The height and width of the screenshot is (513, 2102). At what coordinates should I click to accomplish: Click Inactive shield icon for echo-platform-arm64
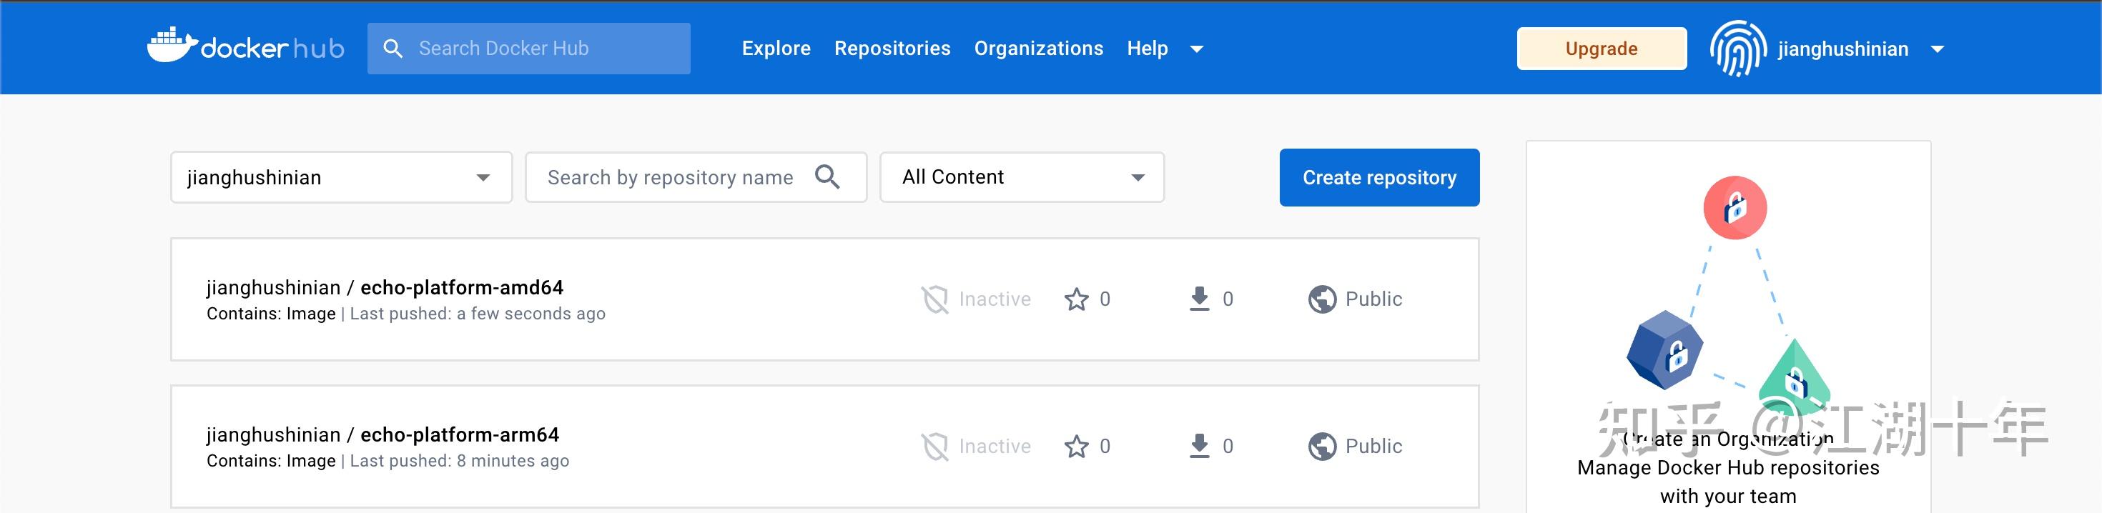[x=935, y=446]
